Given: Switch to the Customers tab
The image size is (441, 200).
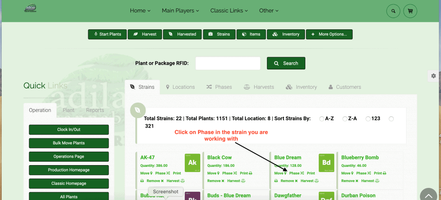Looking at the screenshot, I should (x=345, y=87).
